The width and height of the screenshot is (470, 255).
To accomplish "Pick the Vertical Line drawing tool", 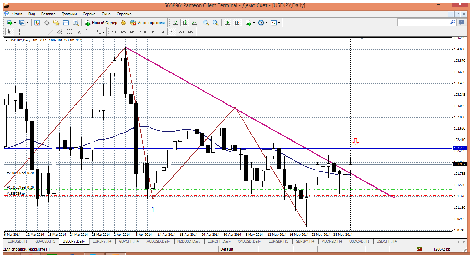I will click(x=31, y=32).
